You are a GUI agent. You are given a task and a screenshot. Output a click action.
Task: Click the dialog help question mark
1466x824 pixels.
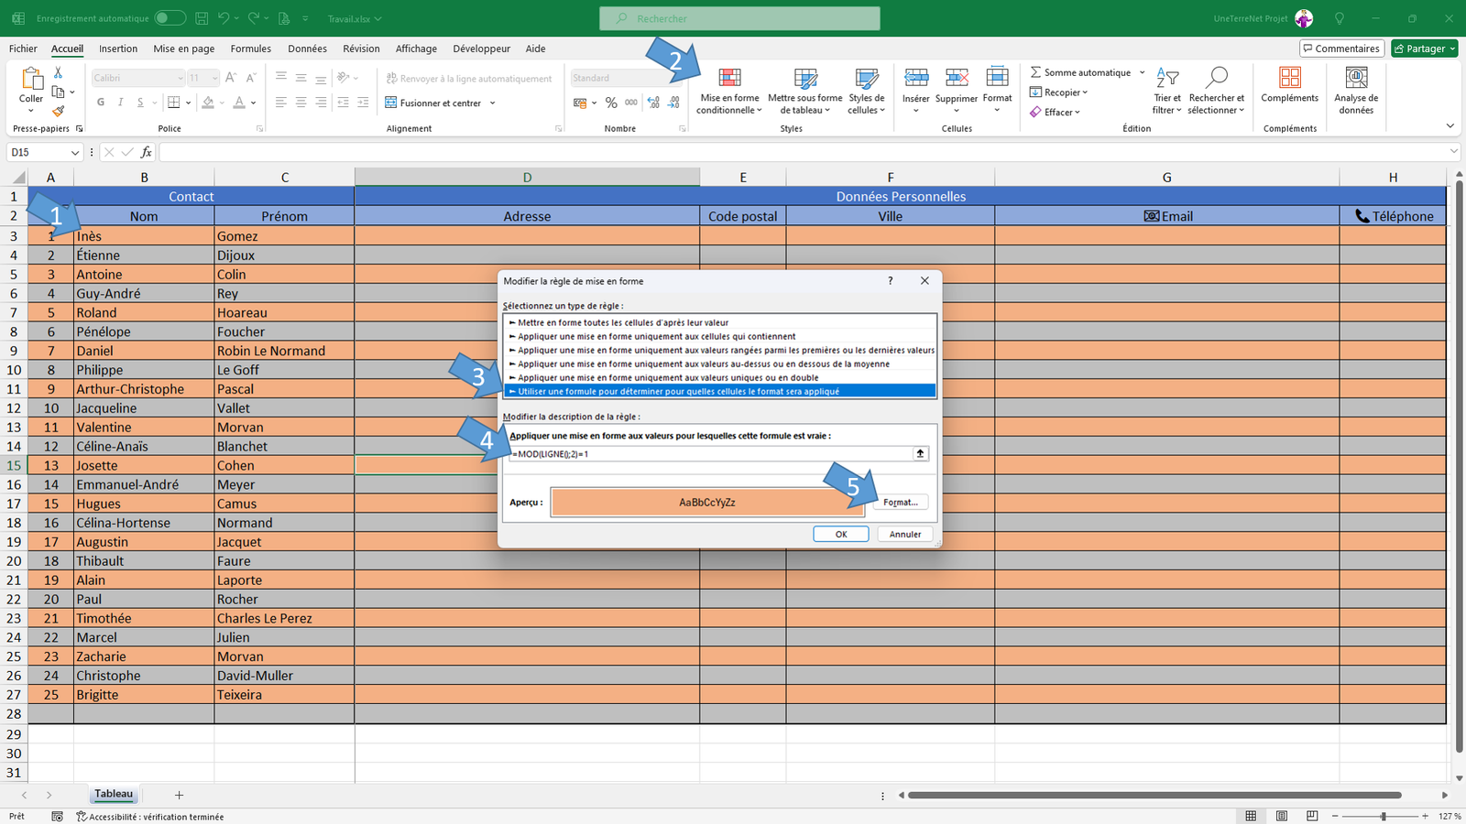pyautogui.click(x=891, y=281)
